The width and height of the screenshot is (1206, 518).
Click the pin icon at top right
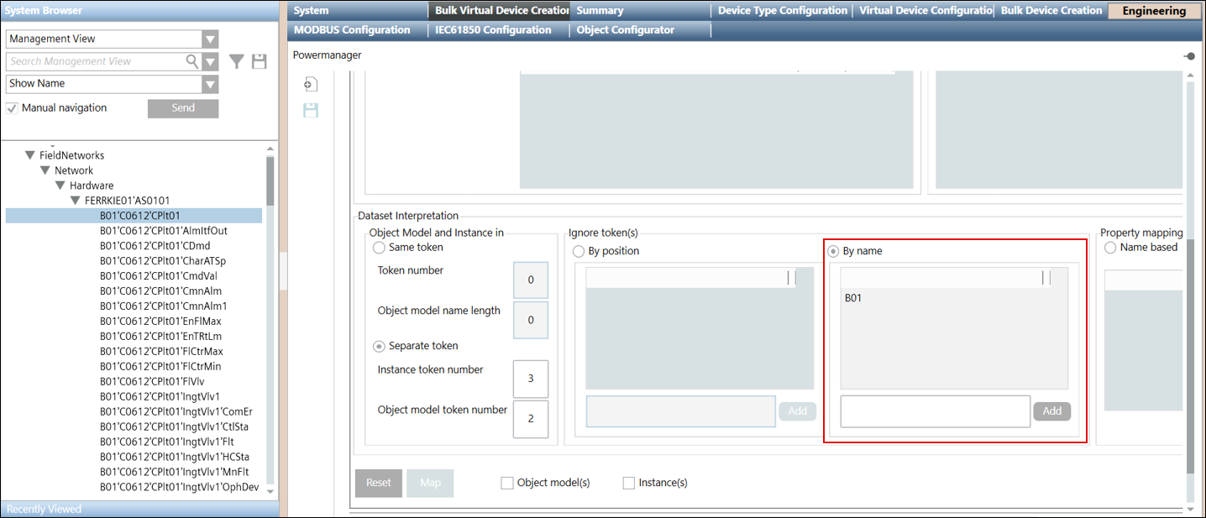coord(1189,56)
